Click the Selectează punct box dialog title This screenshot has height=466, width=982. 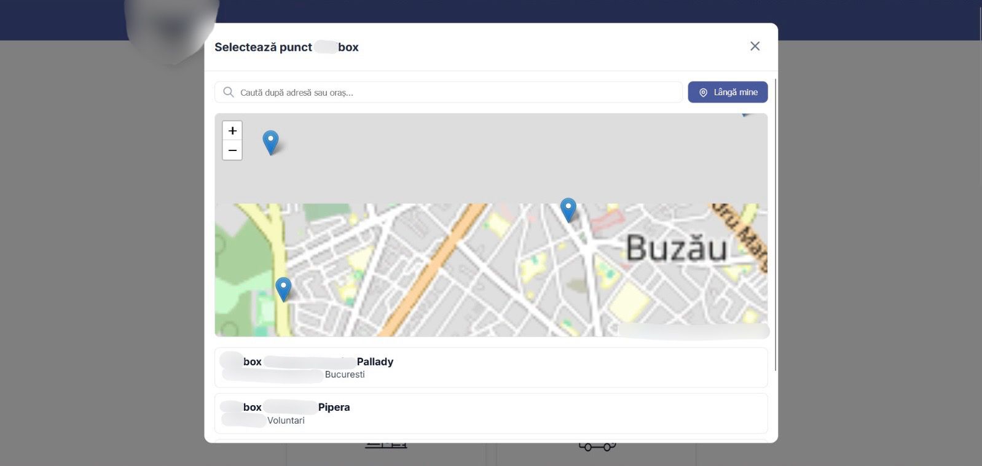point(286,47)
